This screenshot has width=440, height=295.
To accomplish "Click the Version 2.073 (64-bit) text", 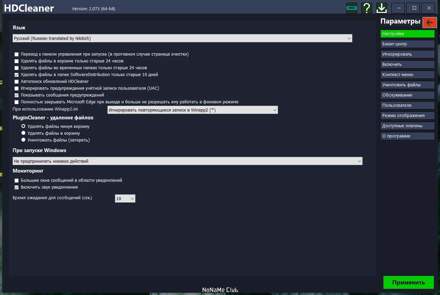I will (93, 9).
